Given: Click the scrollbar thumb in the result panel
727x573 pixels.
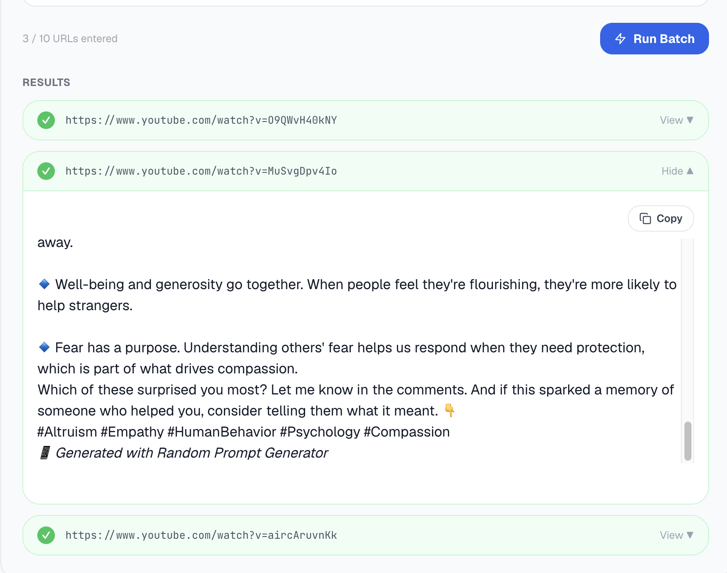Looking at the screenshot, I should pyautogui.click(x=688, y=441).
